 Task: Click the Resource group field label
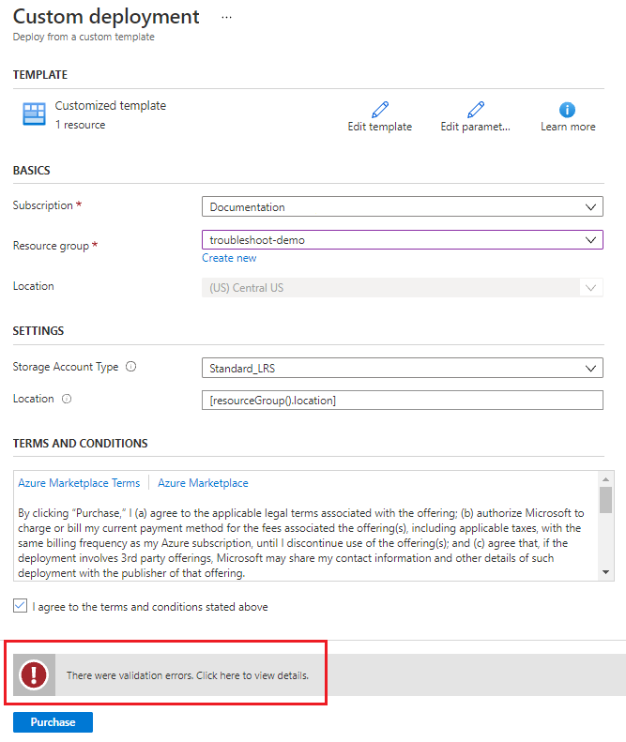pyautogui.click(x=51, y=246)
